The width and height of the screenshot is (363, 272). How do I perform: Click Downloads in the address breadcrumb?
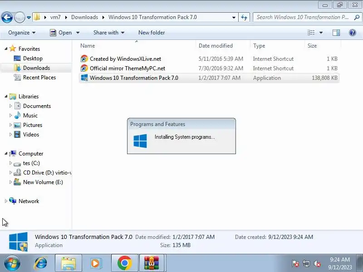click(x=84, y=17)
